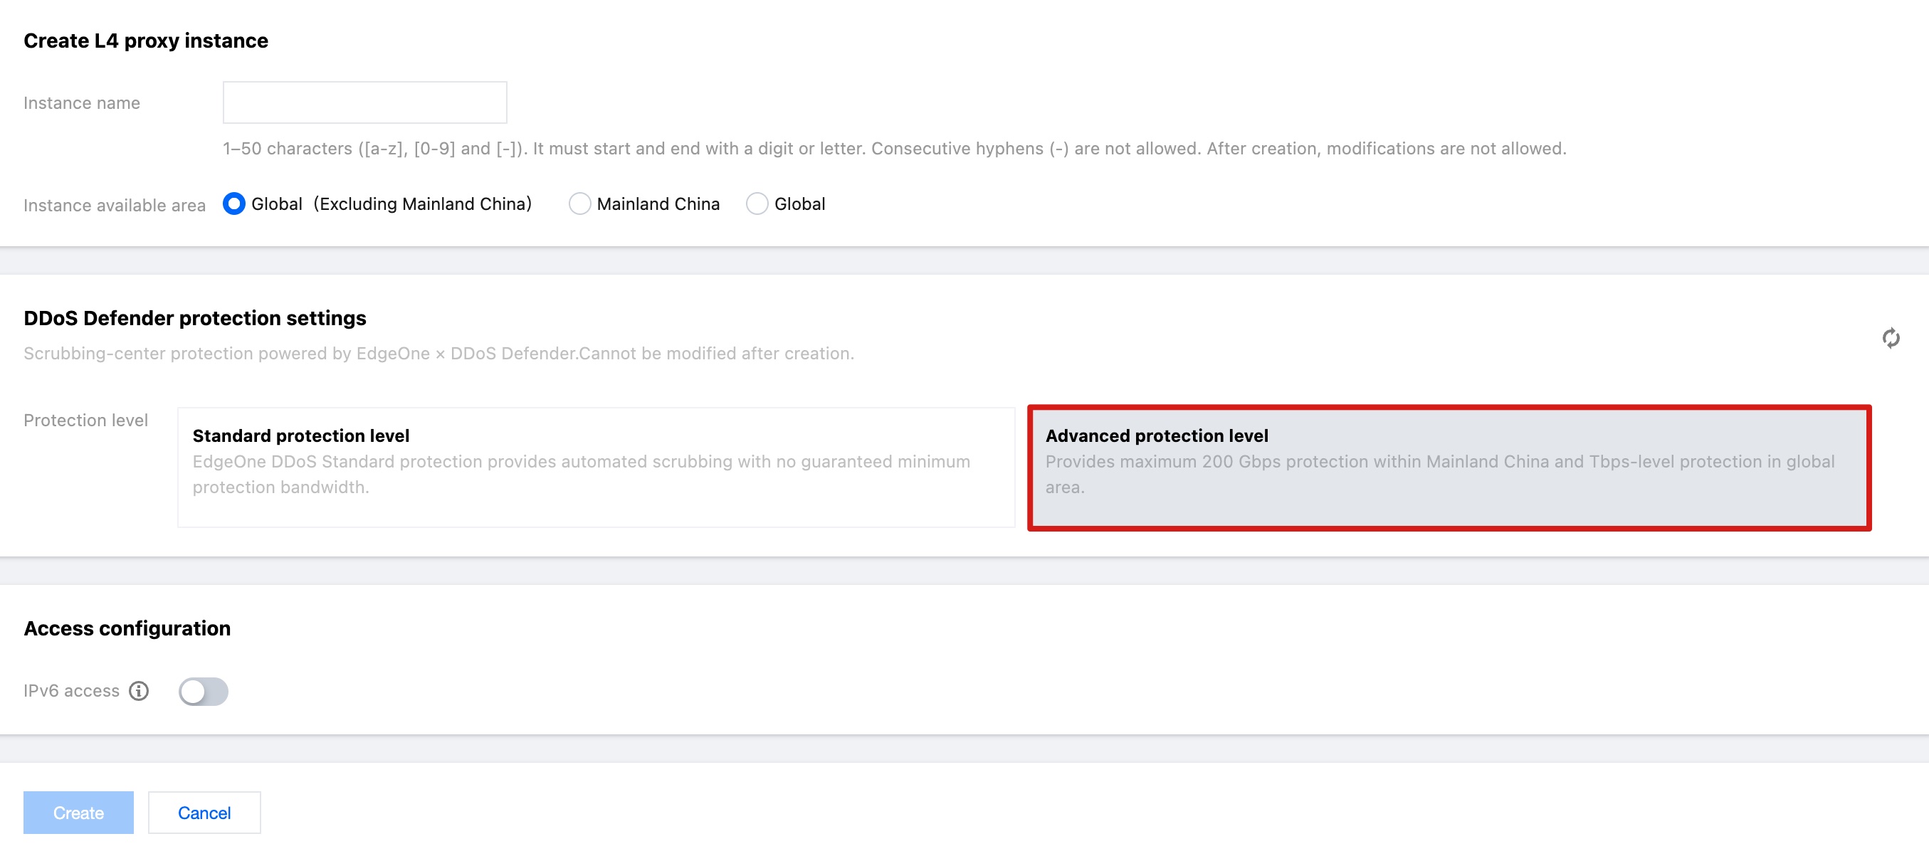Select the Advanced protection level card
This screenshot has width=1929, height=861.
pos(1449,468)
